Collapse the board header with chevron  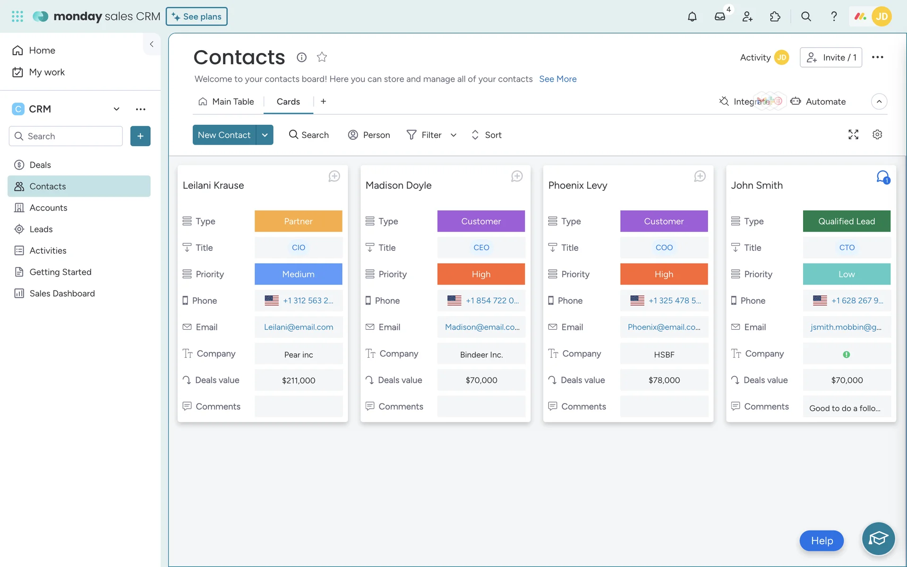(x=879, y=102)
